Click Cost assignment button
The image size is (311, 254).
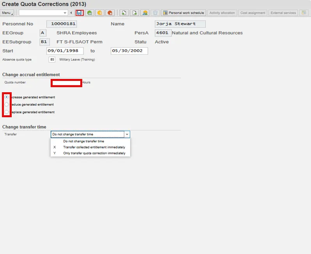tap(253, 13)
